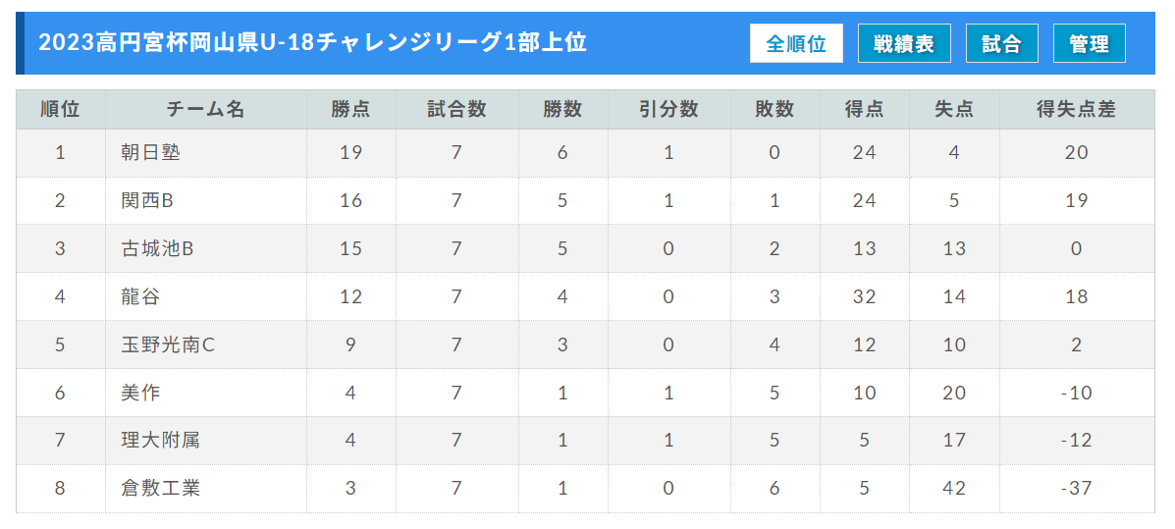Select team 関西B in the table
This screenshot has height=529, width=1175.
(147, 201)
